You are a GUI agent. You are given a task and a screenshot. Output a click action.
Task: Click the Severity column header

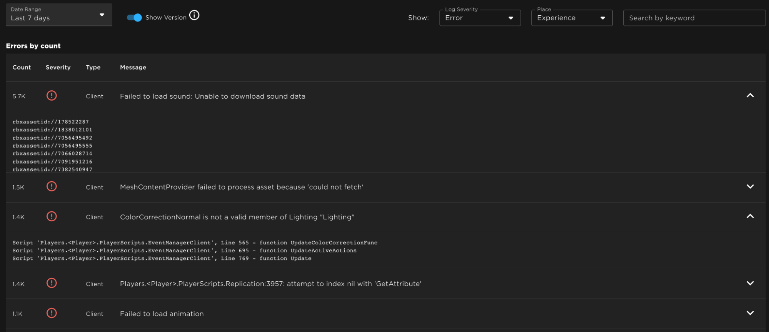pos(58,67)
